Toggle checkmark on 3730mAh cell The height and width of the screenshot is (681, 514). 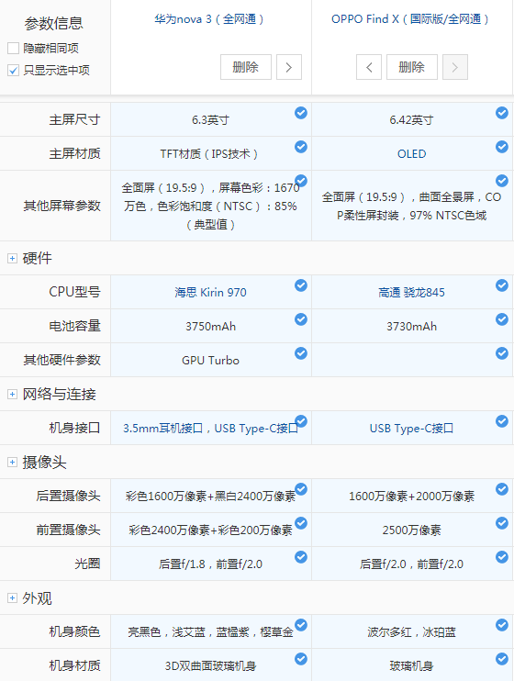pyautogui.click(x=502, y=319)
